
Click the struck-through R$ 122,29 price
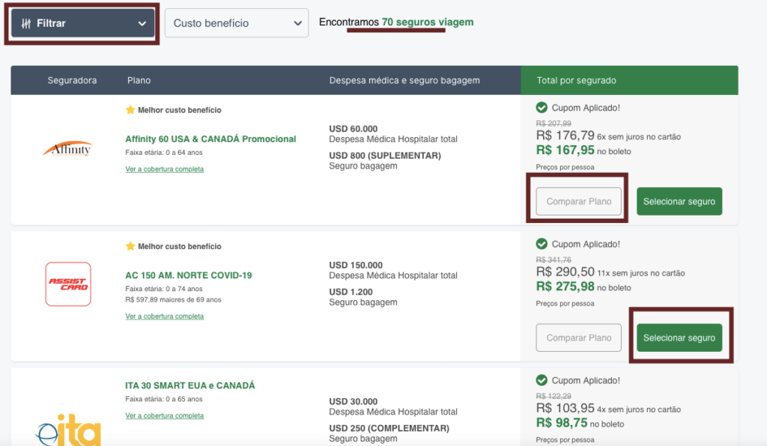coord(554,396)
